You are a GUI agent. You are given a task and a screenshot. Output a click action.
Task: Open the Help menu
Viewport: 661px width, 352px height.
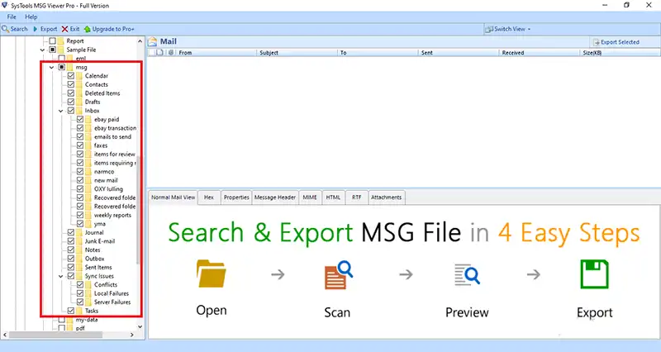(31, 17)
